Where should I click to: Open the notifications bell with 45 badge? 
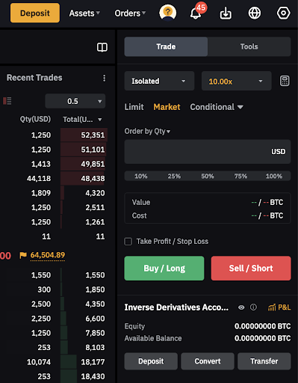(x=196, y=13)
